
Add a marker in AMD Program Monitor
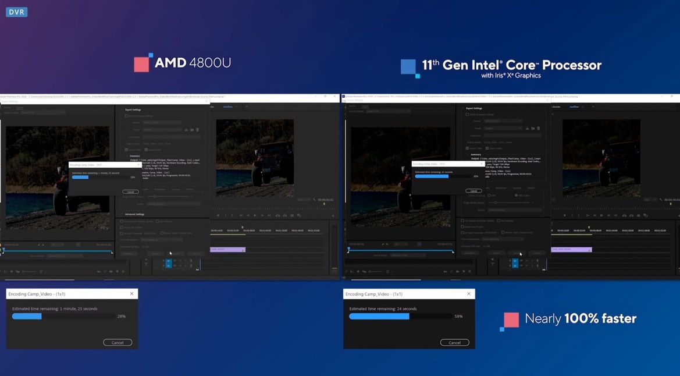point(218,215)
